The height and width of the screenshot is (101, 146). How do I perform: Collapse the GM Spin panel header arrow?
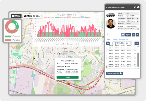(107, 7)
